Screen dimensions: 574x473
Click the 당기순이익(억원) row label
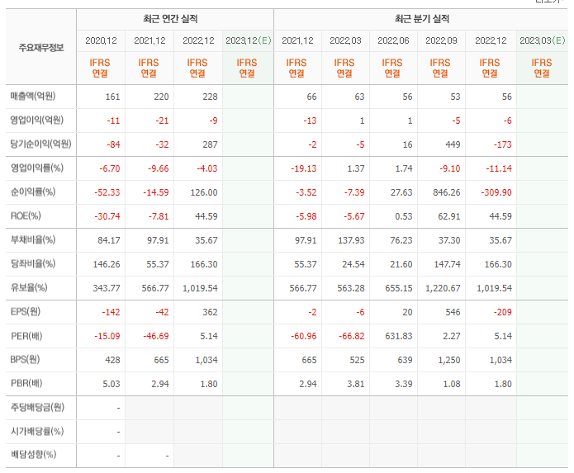tap(40, 144)
